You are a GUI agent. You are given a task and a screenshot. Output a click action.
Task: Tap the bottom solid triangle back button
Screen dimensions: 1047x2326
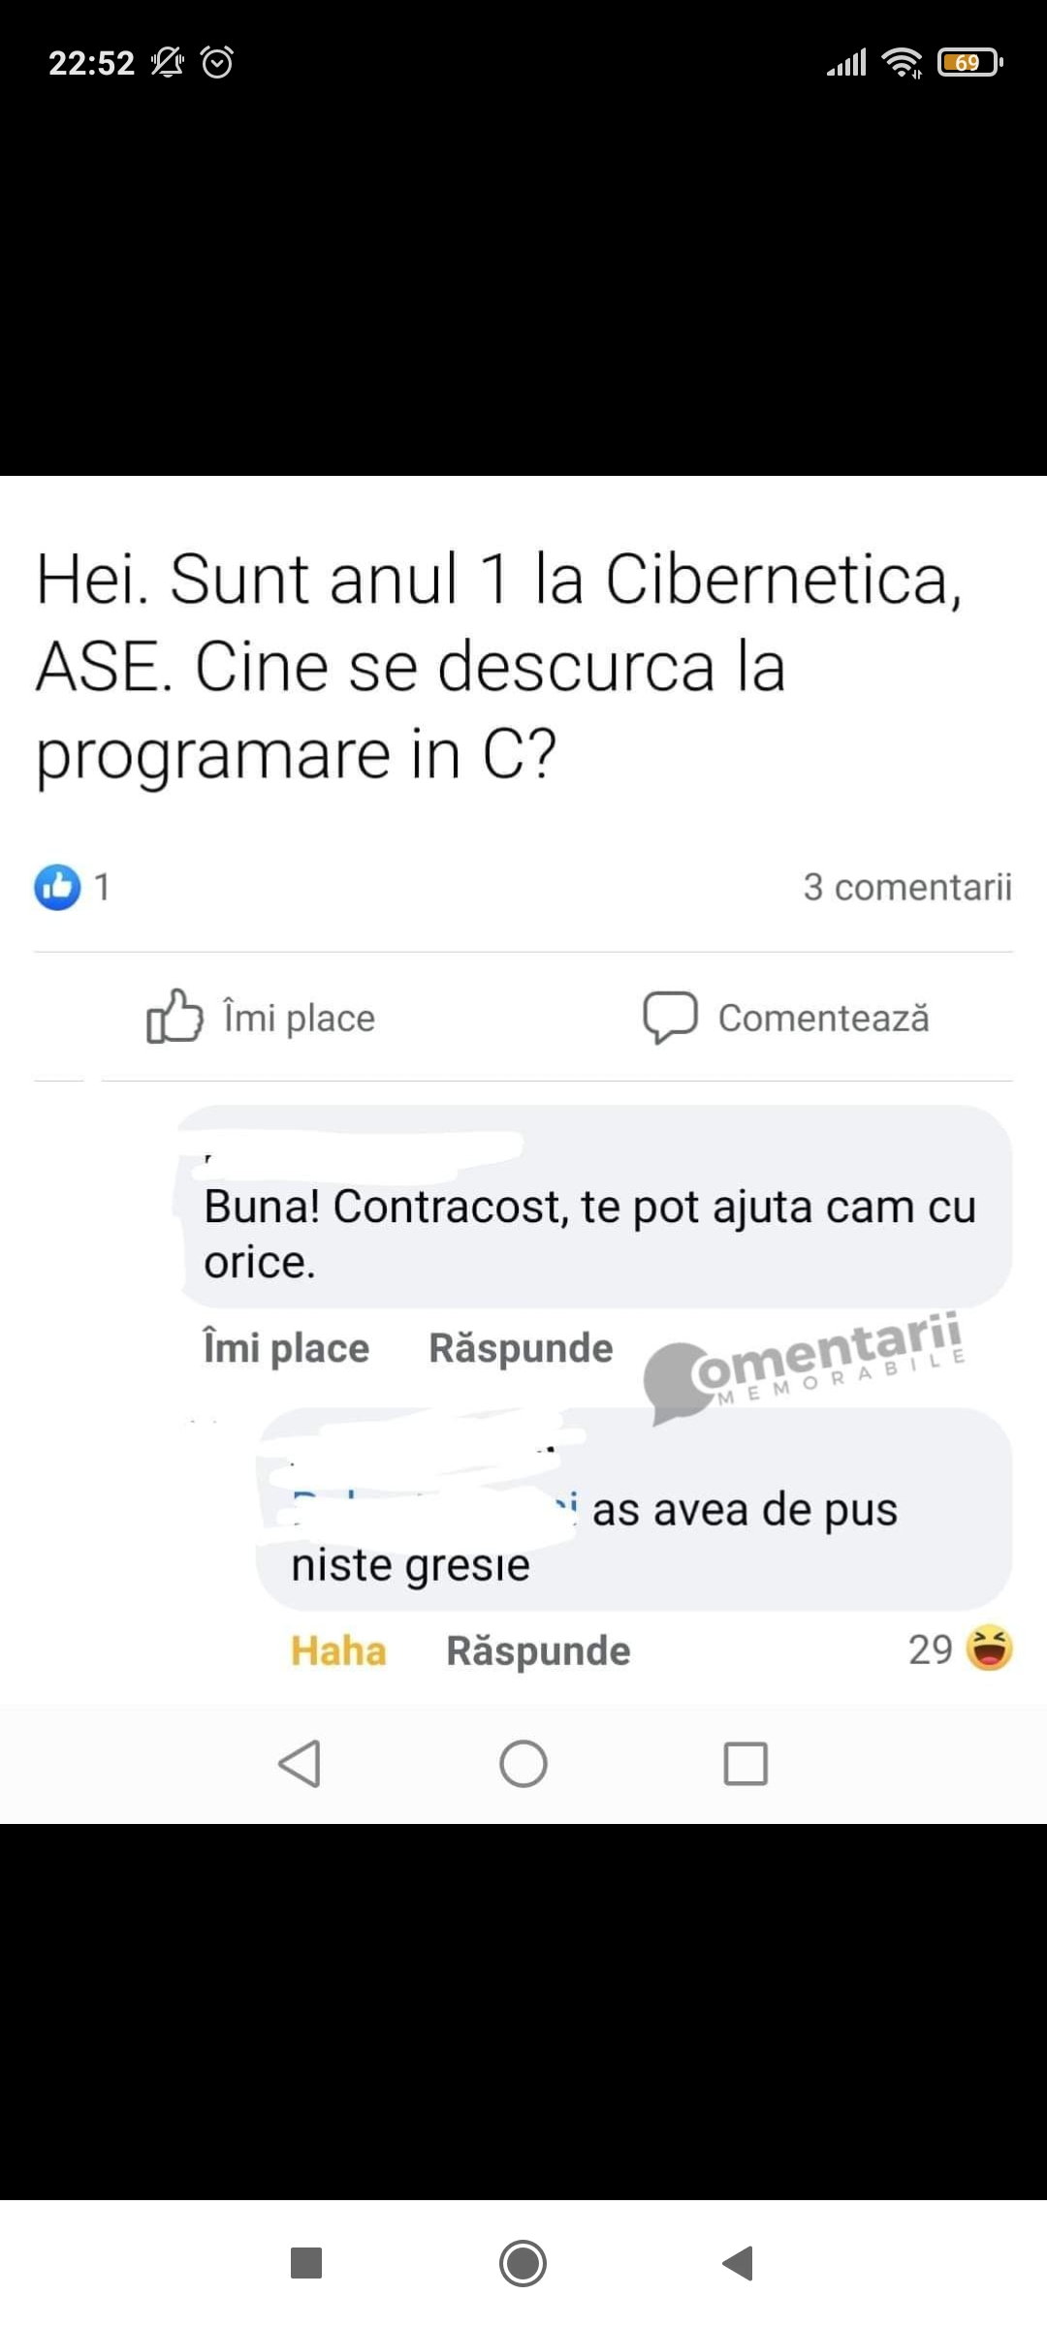(x=738, y=2263)
